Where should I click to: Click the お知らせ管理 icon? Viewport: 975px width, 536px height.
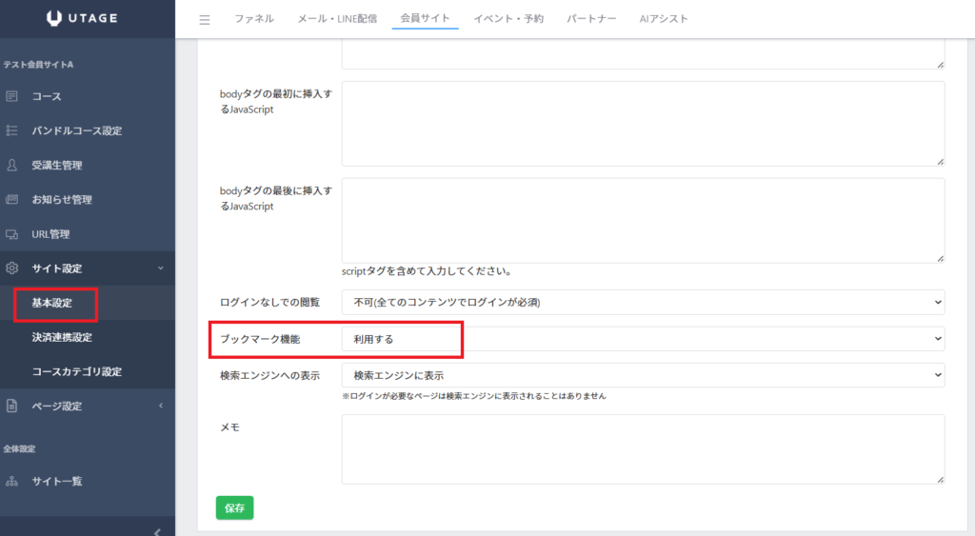coord(12,200)
